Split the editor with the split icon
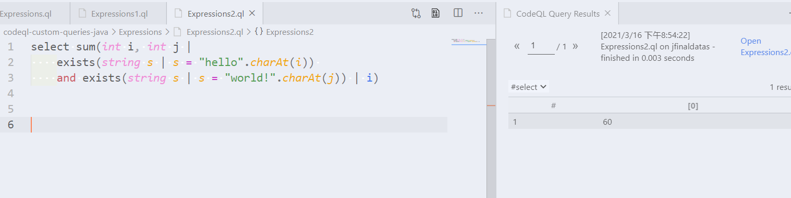The height and width of the screenshot is (198, 791). point(458,13)
